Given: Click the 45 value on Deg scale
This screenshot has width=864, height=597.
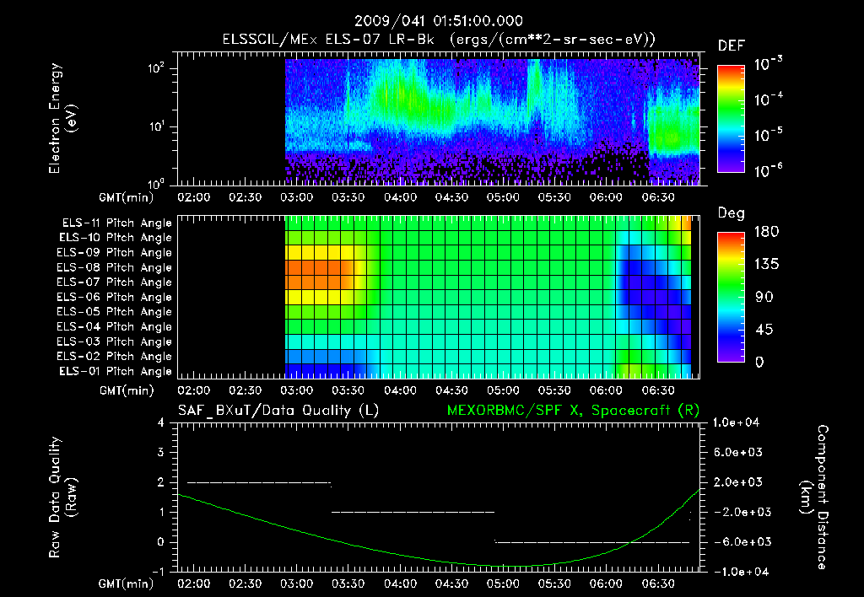Looking at the screenshot, I should click(x=764, y=330).
